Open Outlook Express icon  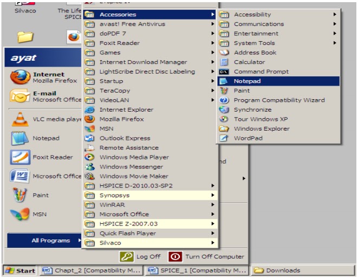point(89,138)
